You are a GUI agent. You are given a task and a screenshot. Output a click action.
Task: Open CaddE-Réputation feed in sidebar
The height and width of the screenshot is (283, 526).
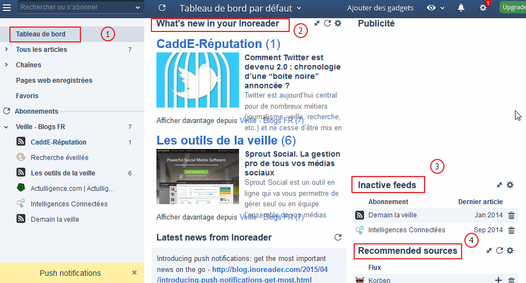[58, 142]
